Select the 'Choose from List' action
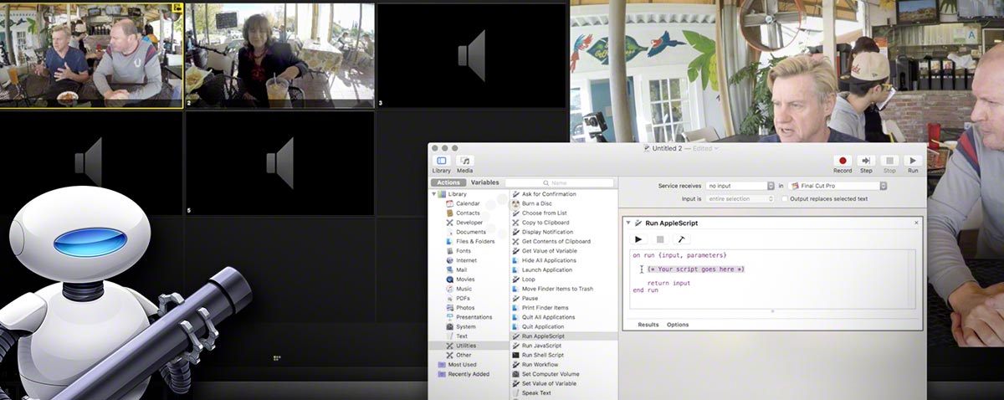The height and width of the screenshot is (400, 1004). (x=539, y=213)
